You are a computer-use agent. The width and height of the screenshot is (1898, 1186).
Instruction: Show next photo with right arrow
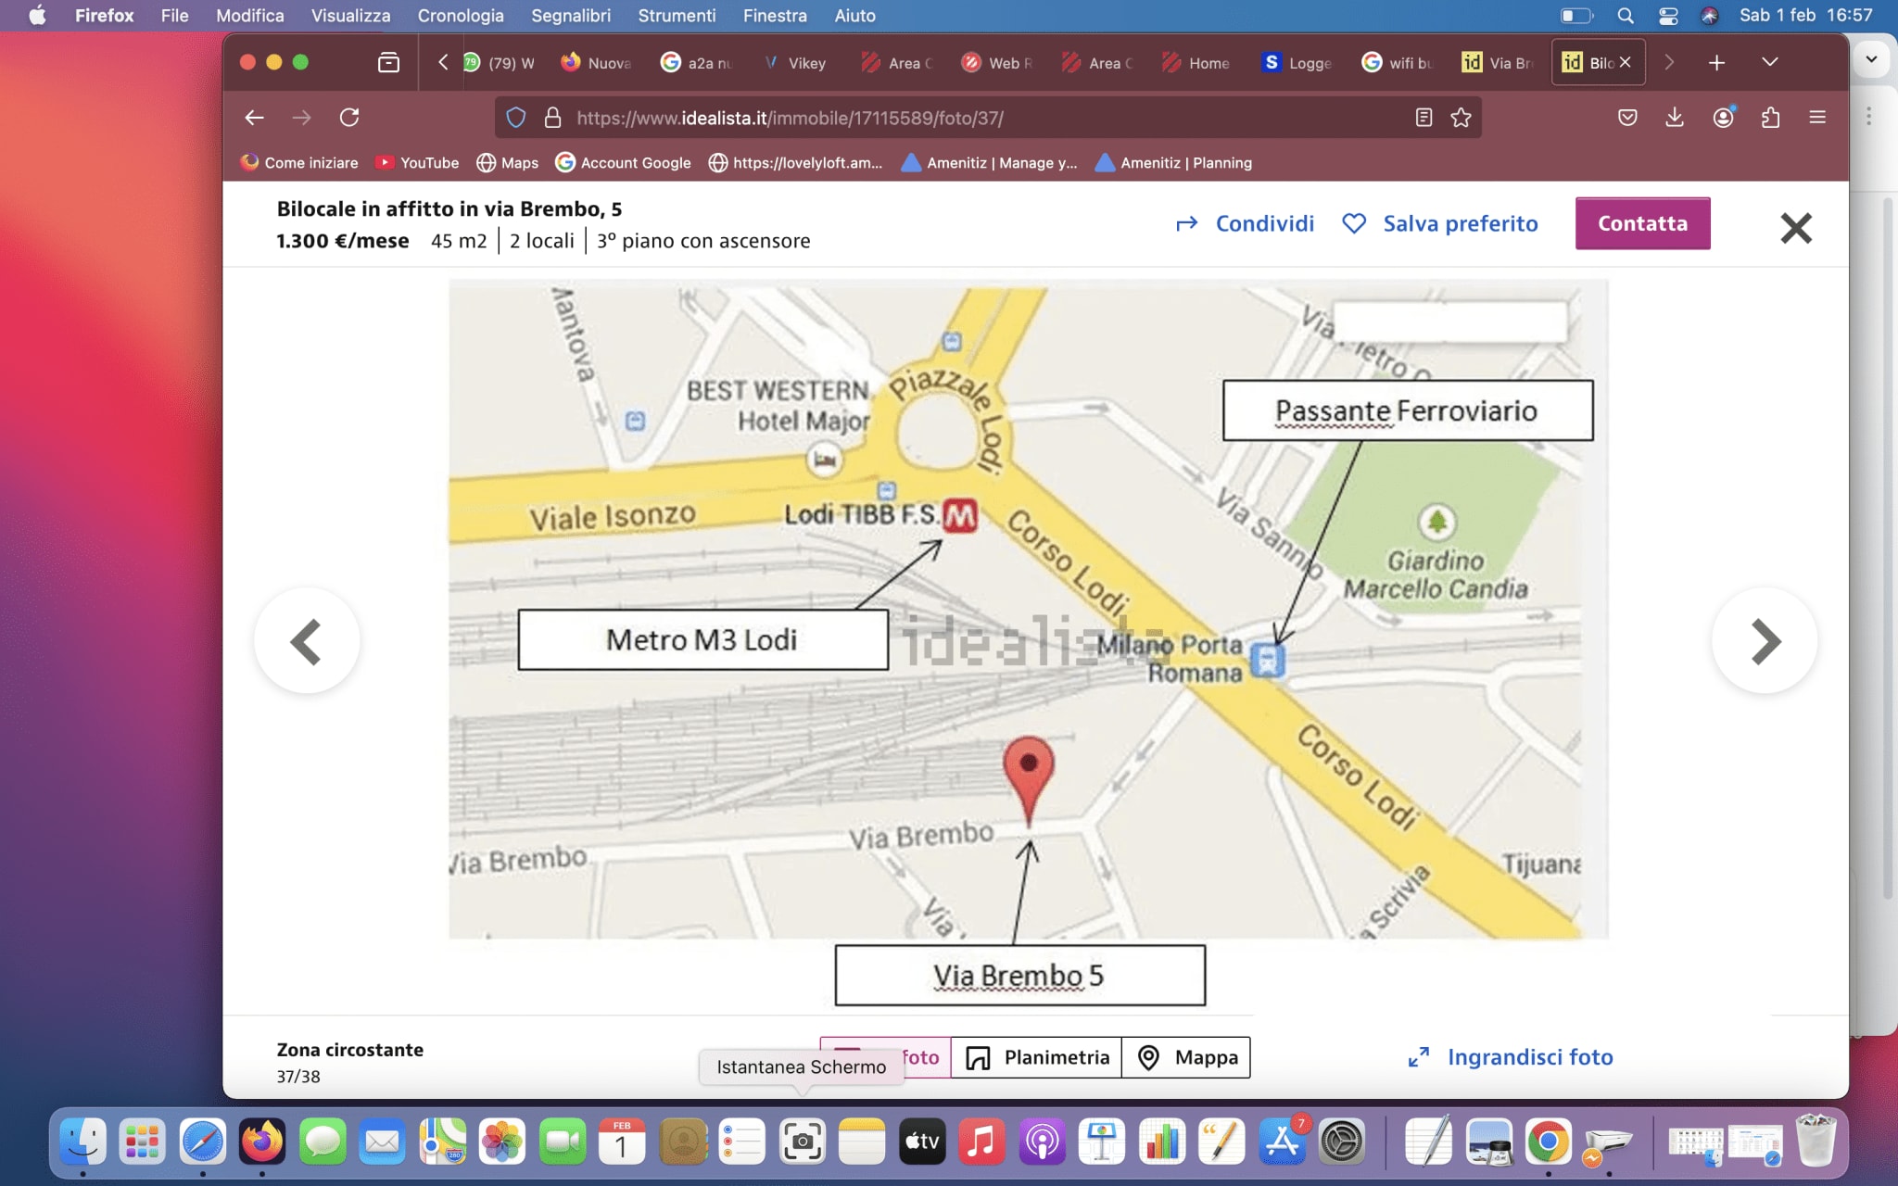coord(1765,641)
